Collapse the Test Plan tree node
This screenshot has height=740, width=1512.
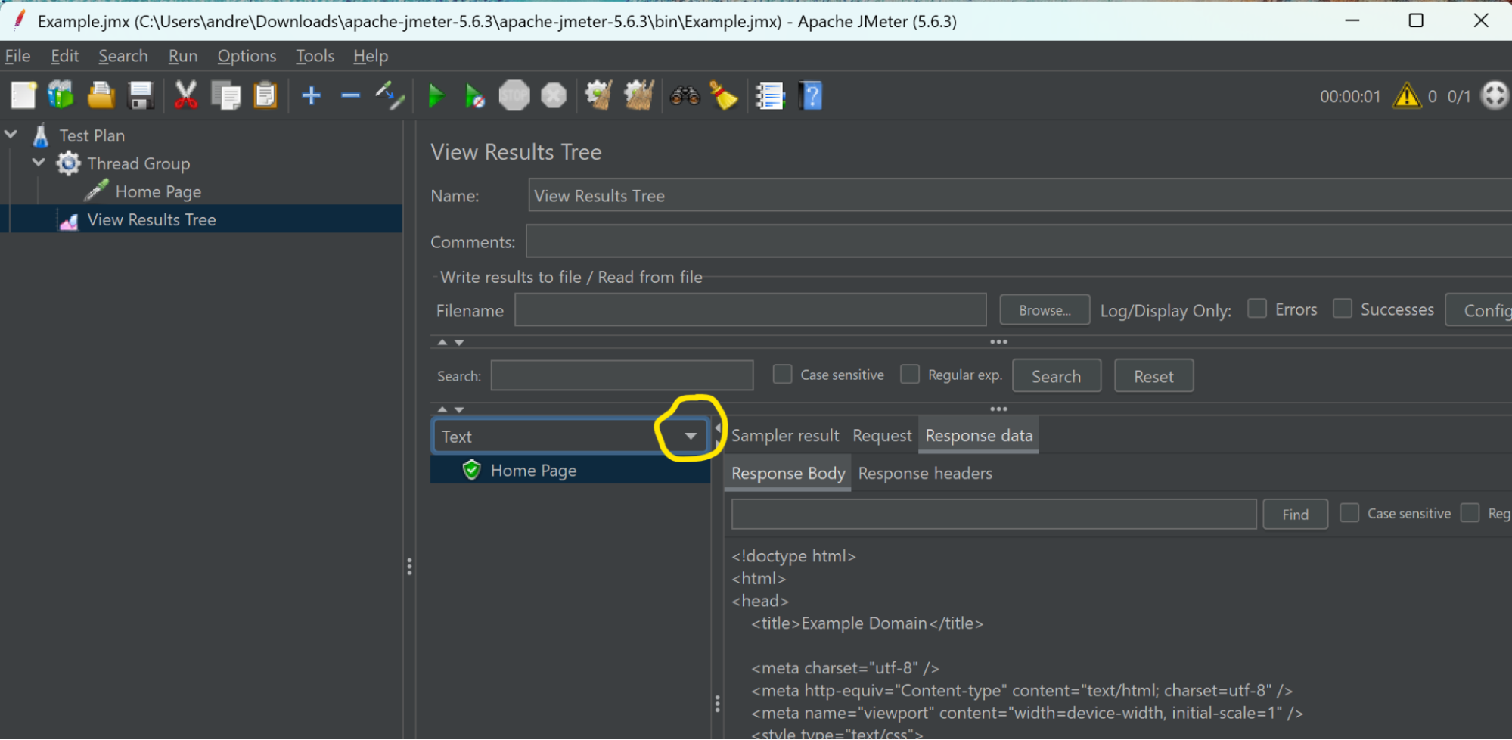point(11,135)
